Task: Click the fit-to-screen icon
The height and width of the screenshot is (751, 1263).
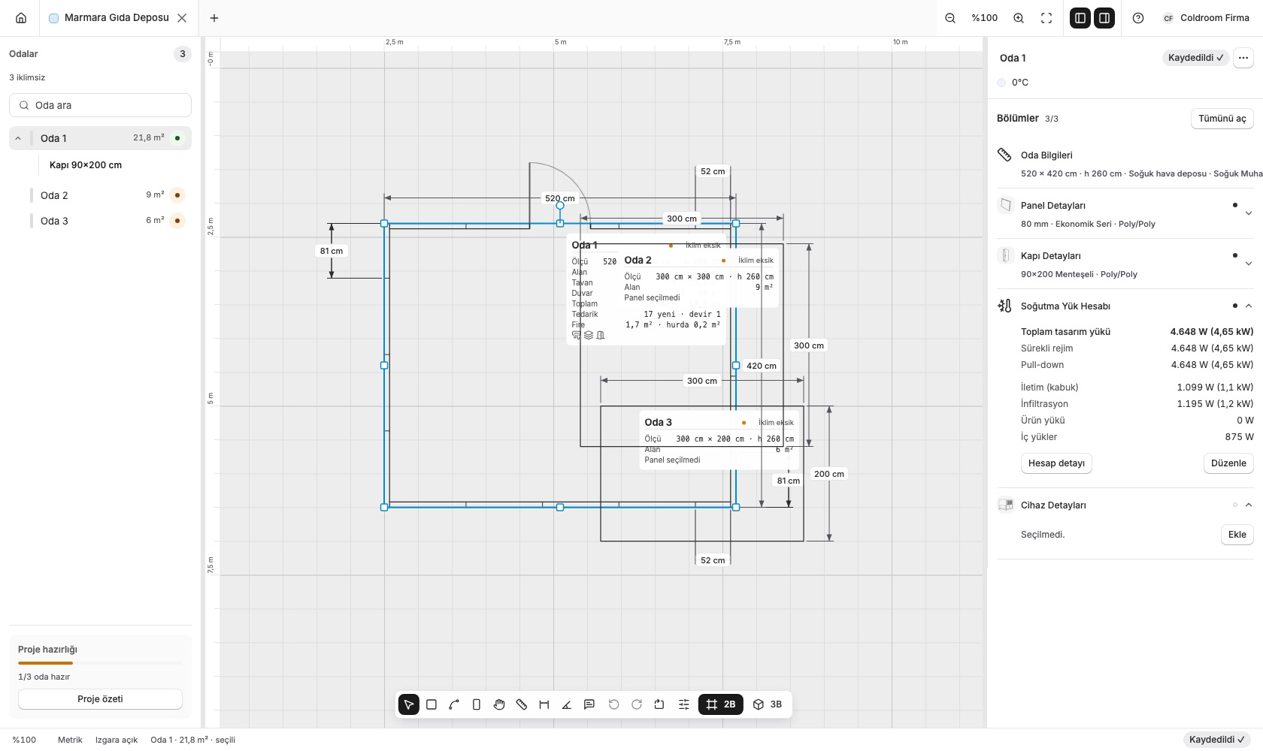Action: pyautogui.click(x=1046, y=18)
